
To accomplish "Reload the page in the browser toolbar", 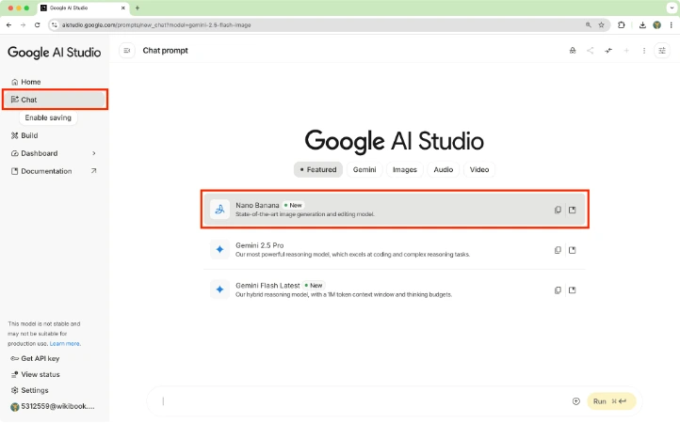I will click(x=38, y=25).
